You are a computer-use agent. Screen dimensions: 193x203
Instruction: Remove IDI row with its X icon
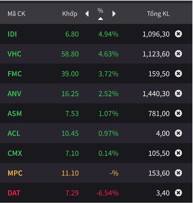click(x=178, y=34)
